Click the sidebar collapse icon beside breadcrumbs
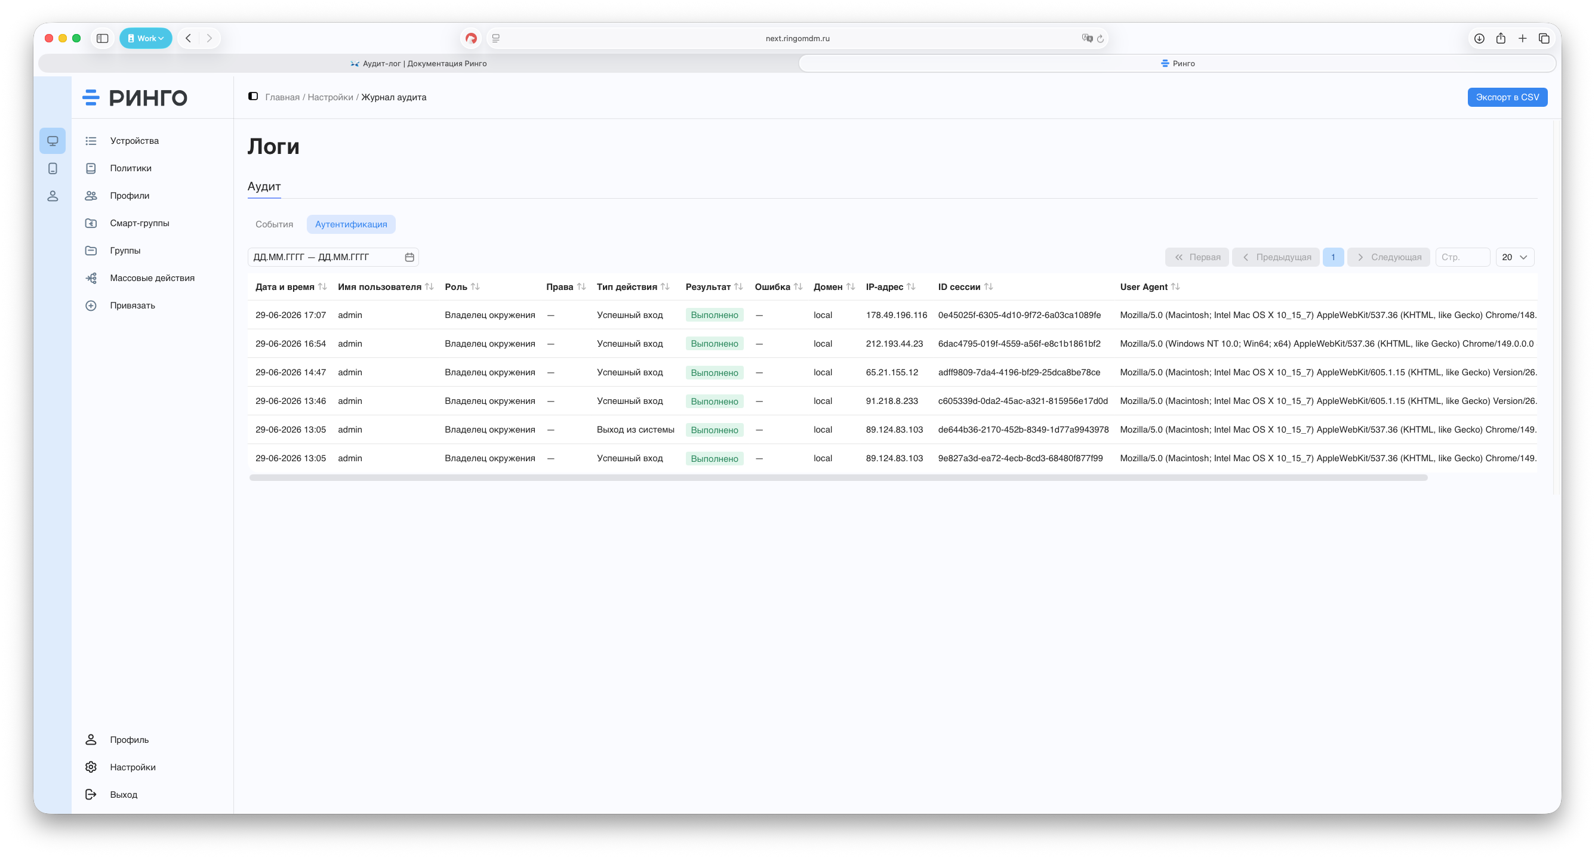 tap(253, 97)
